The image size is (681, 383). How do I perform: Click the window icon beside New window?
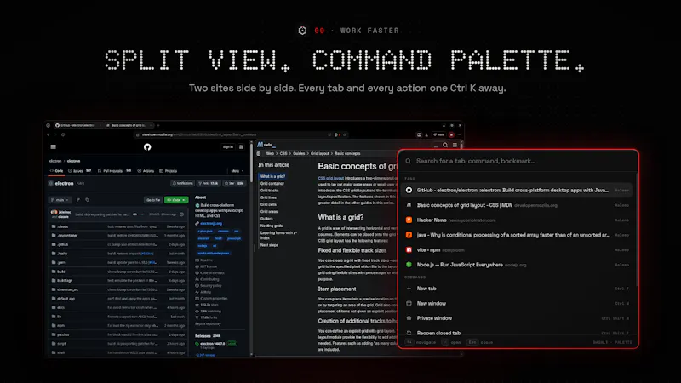(x=409, y=303)
